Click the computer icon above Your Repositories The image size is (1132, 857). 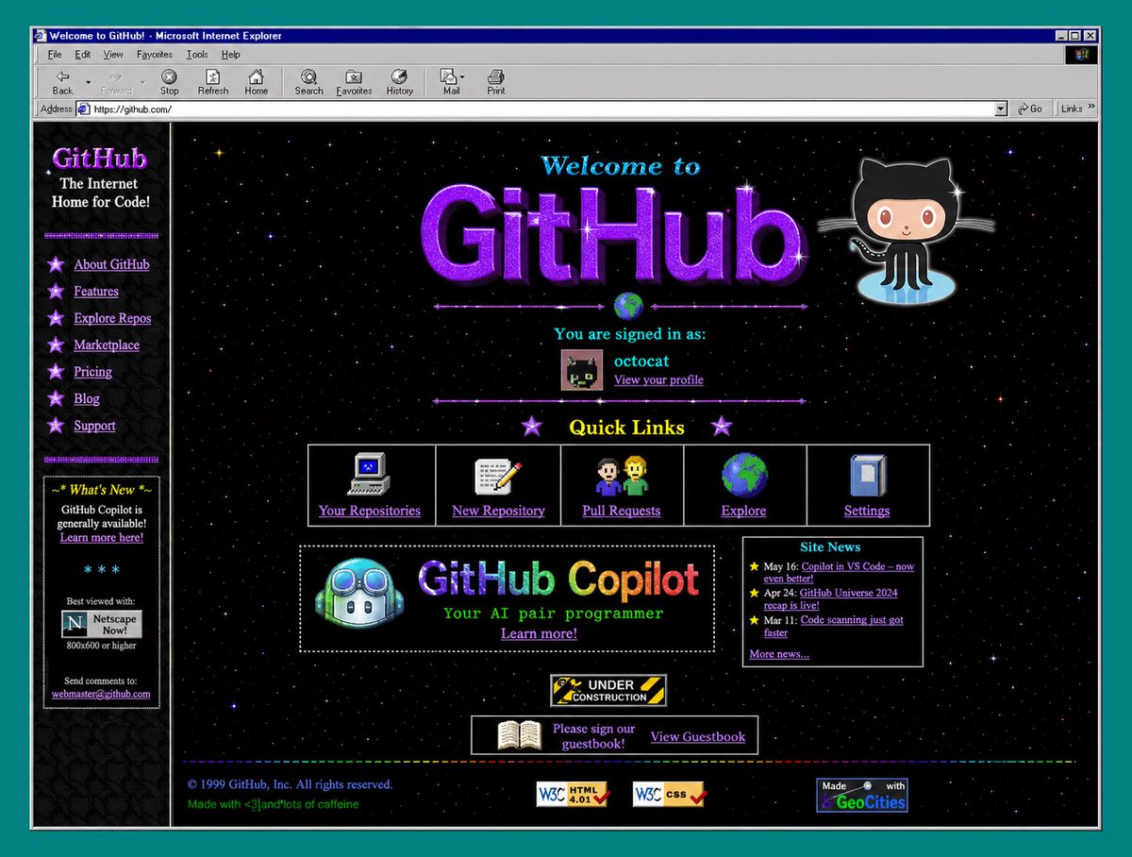(369, 474)
